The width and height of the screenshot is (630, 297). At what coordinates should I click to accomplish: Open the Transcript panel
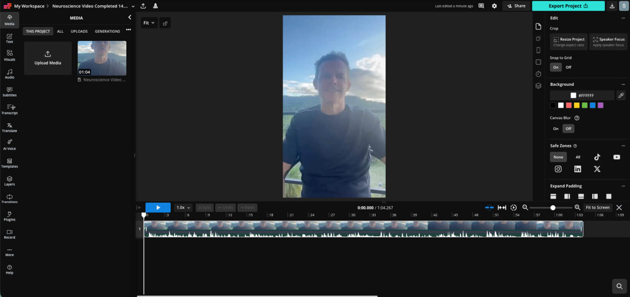click(x=9, y=110)
